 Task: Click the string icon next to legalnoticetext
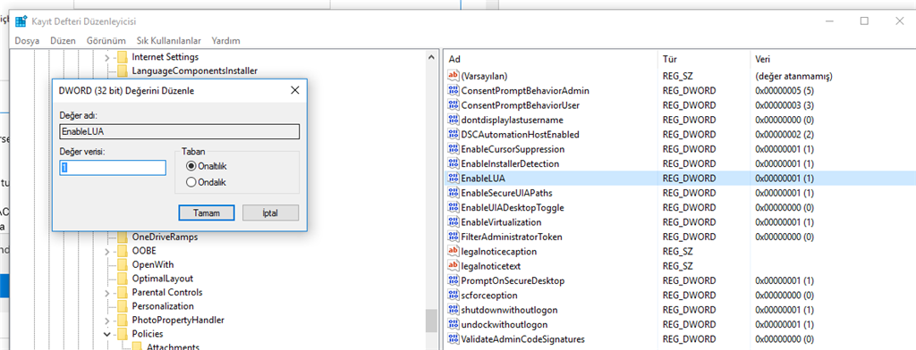454,266
